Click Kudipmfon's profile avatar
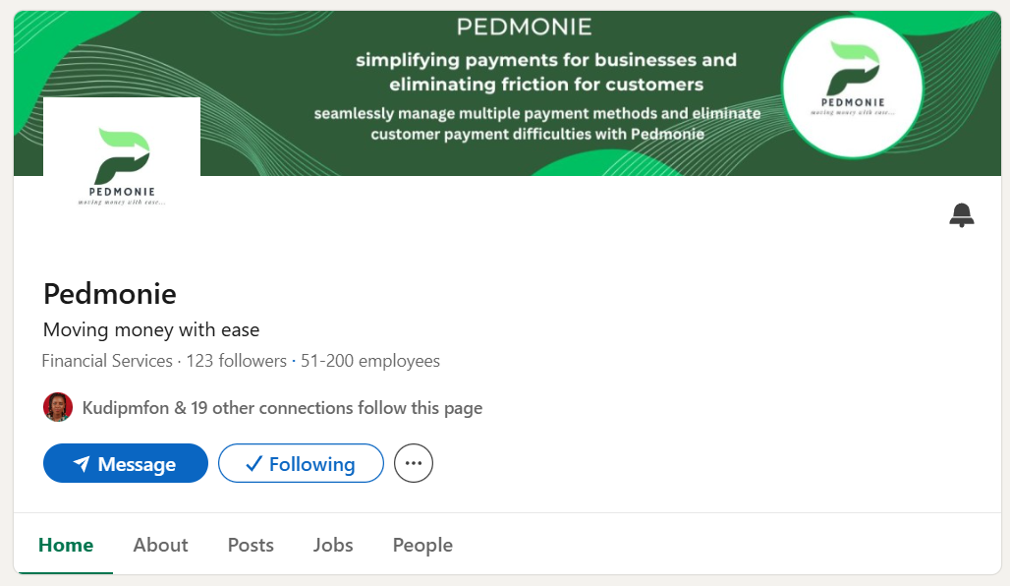This screenshot has height=586, width=1010. [x=57, y=407]
